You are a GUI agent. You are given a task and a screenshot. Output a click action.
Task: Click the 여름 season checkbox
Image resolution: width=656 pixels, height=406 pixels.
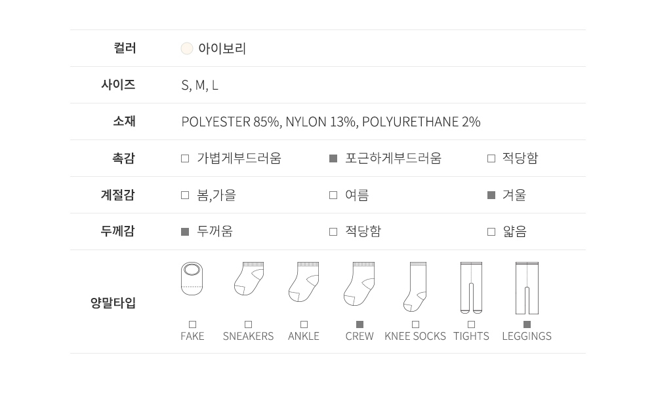(x=333, y=195)
